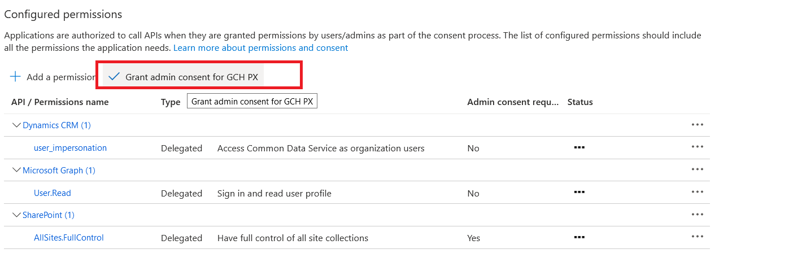802x275 pixels.
Task: Click Grant admin consent for GCH PX button
Action: click(x=183, y=77)
